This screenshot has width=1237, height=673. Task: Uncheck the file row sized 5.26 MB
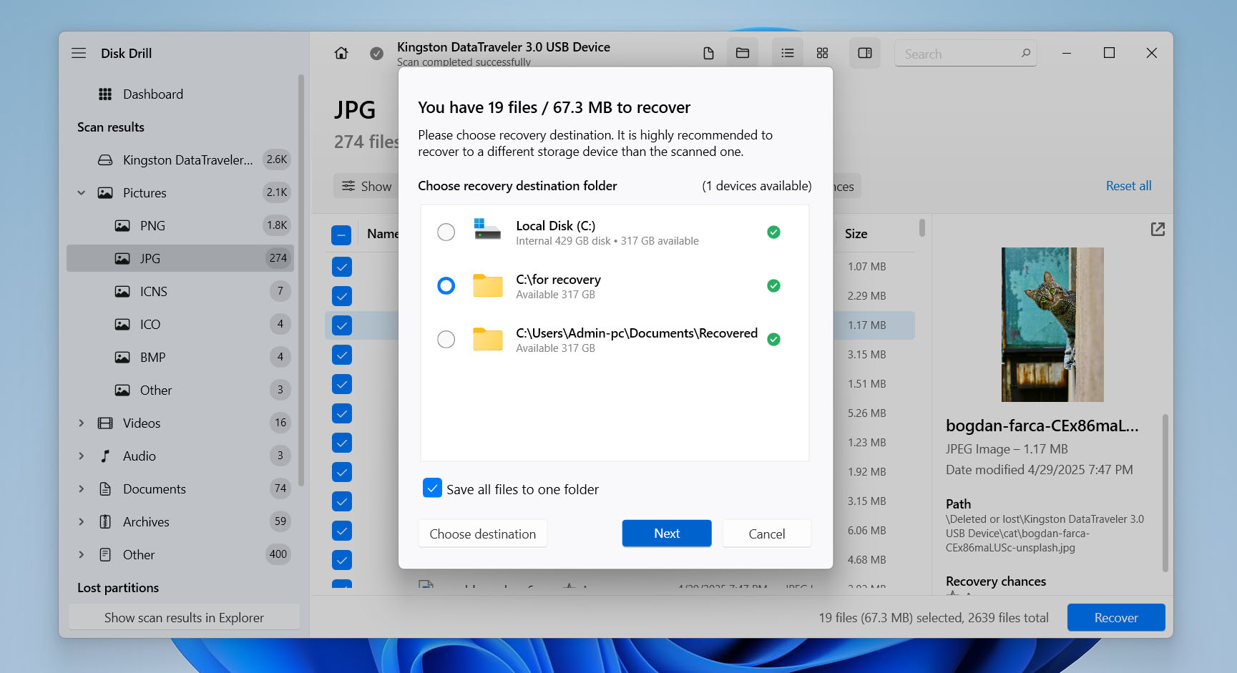tap(342, 413)
